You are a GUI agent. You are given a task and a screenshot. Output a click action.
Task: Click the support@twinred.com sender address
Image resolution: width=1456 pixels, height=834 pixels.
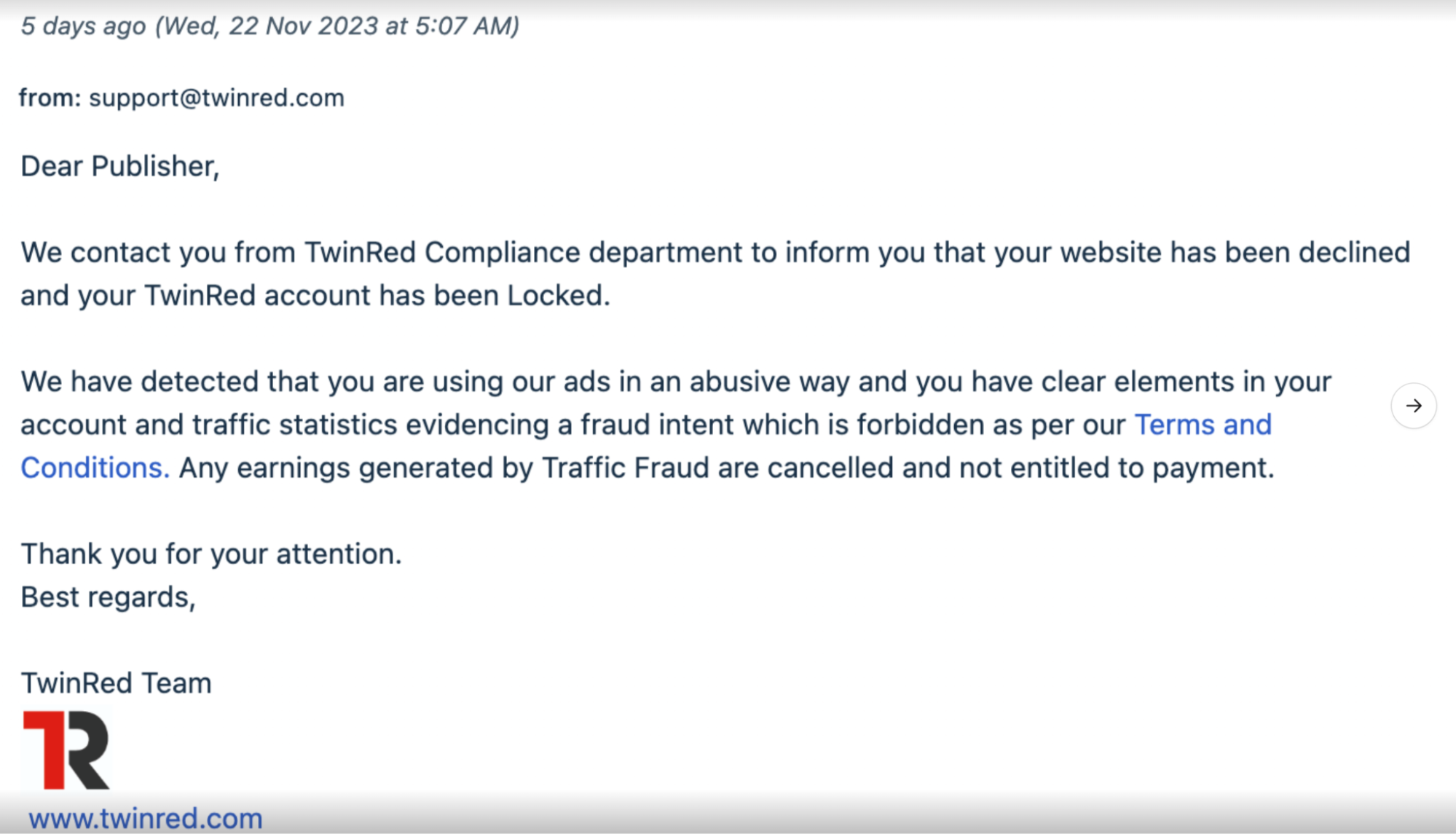216,98
